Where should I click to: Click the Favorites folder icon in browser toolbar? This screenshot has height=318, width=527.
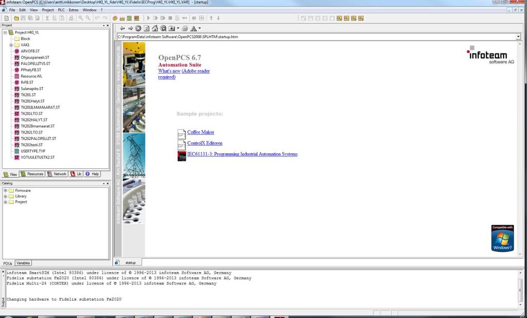[x=172, y=29]
